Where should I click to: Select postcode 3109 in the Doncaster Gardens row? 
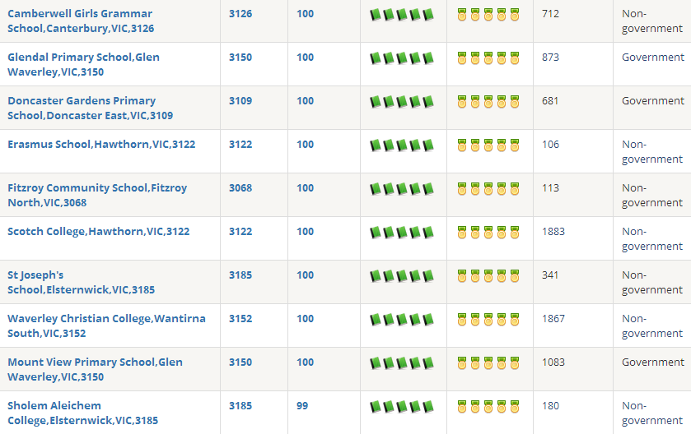pyautogui.click(x=240, y=101)
